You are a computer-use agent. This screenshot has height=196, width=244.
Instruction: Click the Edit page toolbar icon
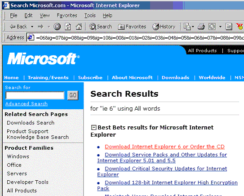tap(212, 27)
